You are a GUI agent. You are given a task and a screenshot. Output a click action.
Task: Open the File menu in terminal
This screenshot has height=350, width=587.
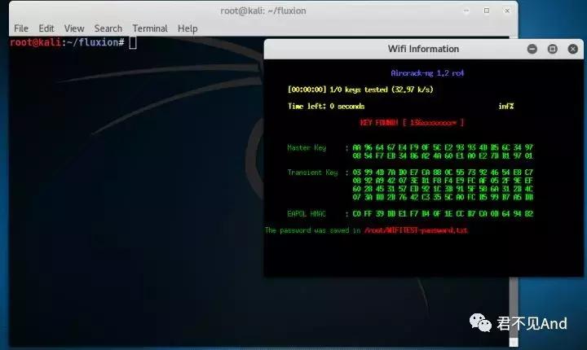point(21,28)
